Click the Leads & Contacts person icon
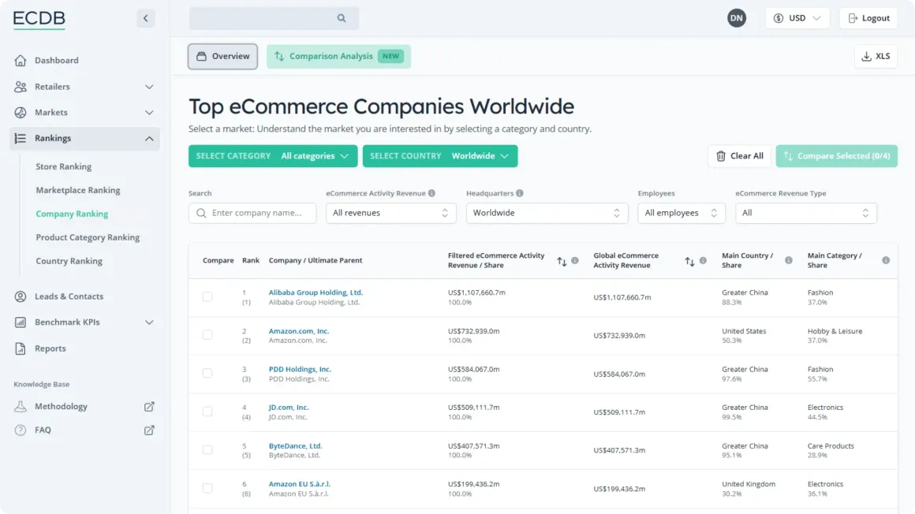The height and width of the screenshot is (514, 915). pyautogui.click(x=21, y=296)
